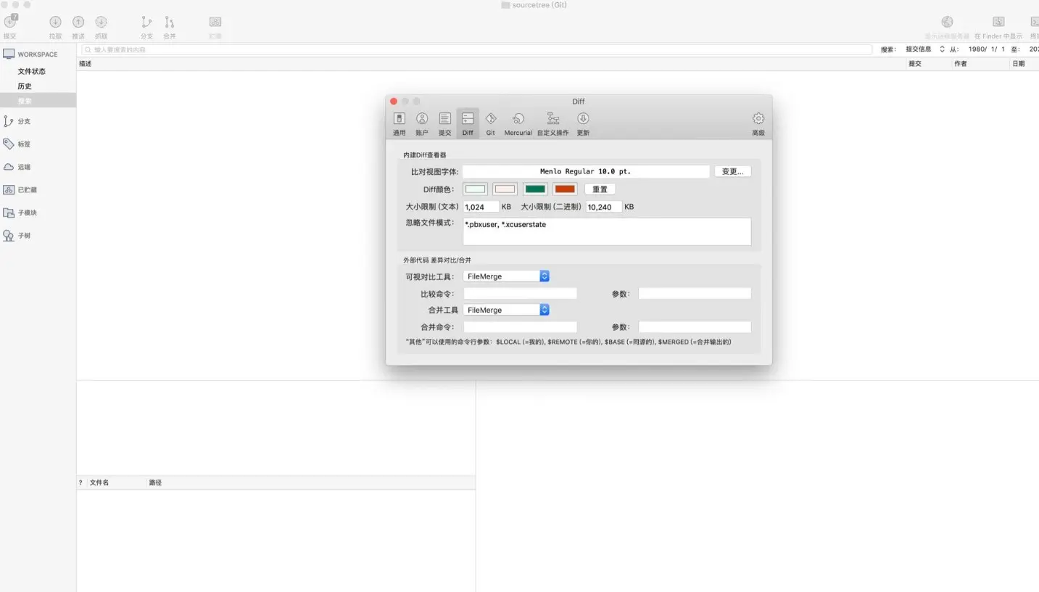Viewport: 1039px width, 592px height.
Task: Open 更新 updates preferences tab
Action: tap(583, 123)
